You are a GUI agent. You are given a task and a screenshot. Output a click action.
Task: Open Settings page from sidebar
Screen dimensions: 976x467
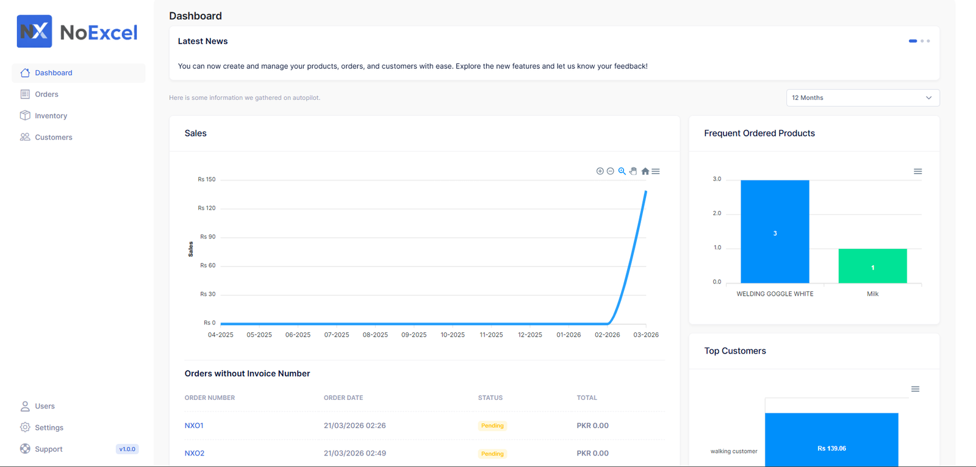pyautogui.click(x=79, y=427)
